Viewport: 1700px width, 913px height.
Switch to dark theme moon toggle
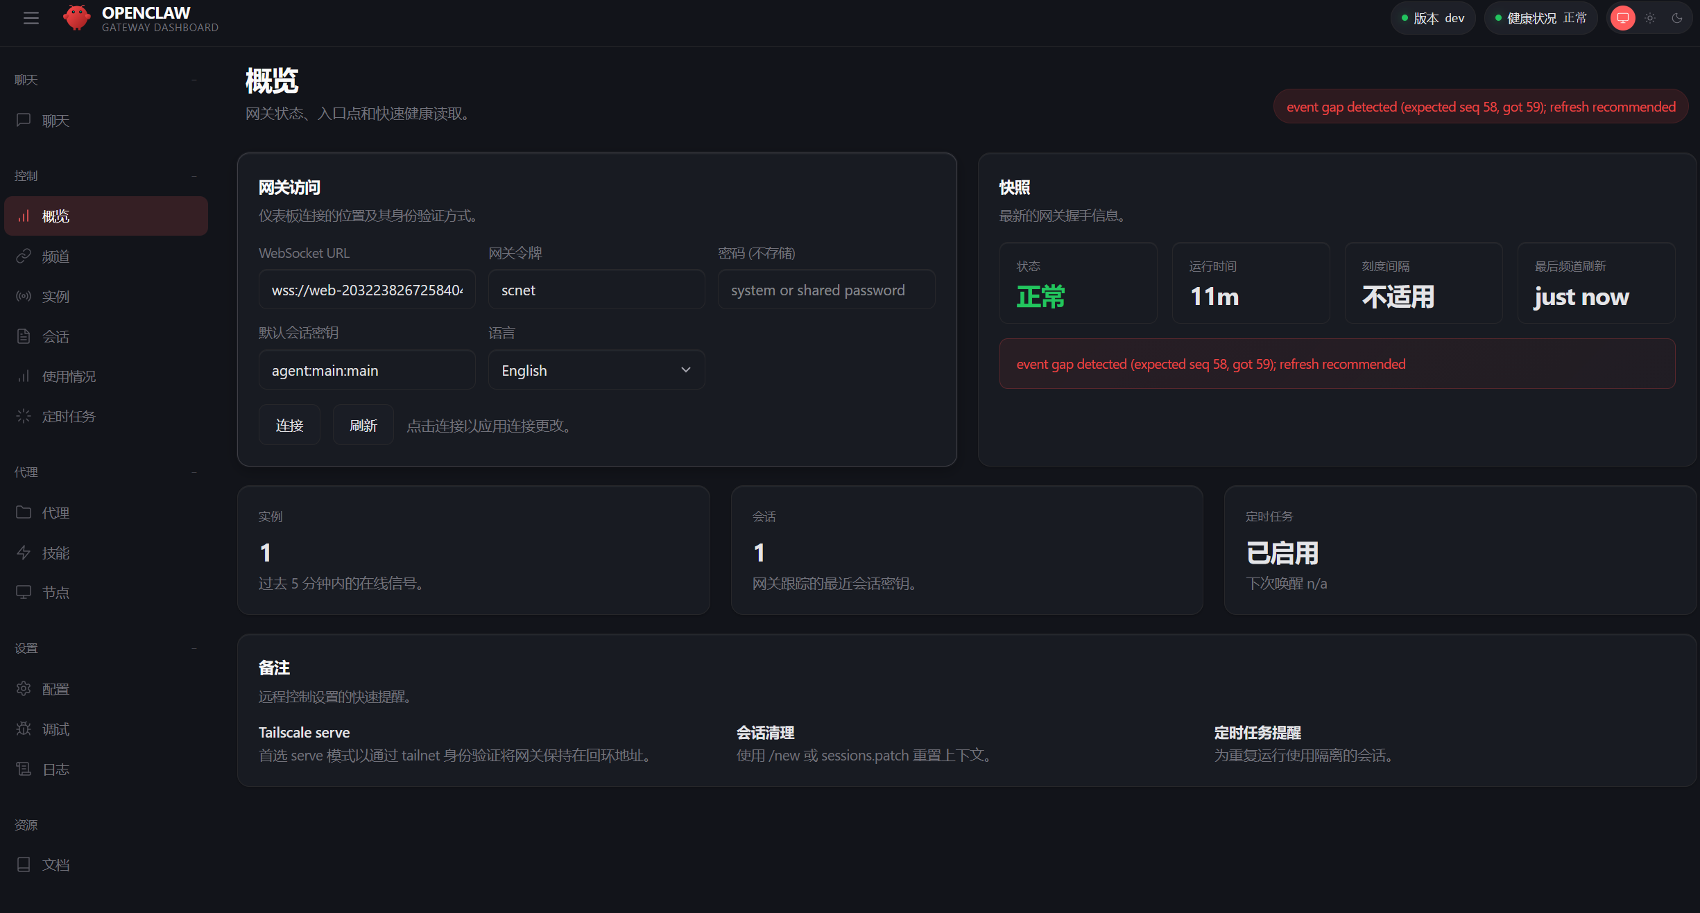coord(1677,18)
